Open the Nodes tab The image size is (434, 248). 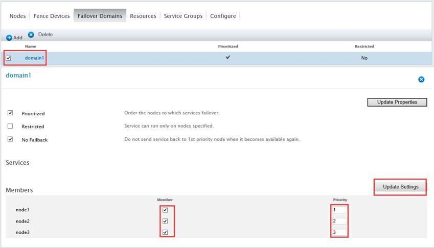tap(17, 16)
